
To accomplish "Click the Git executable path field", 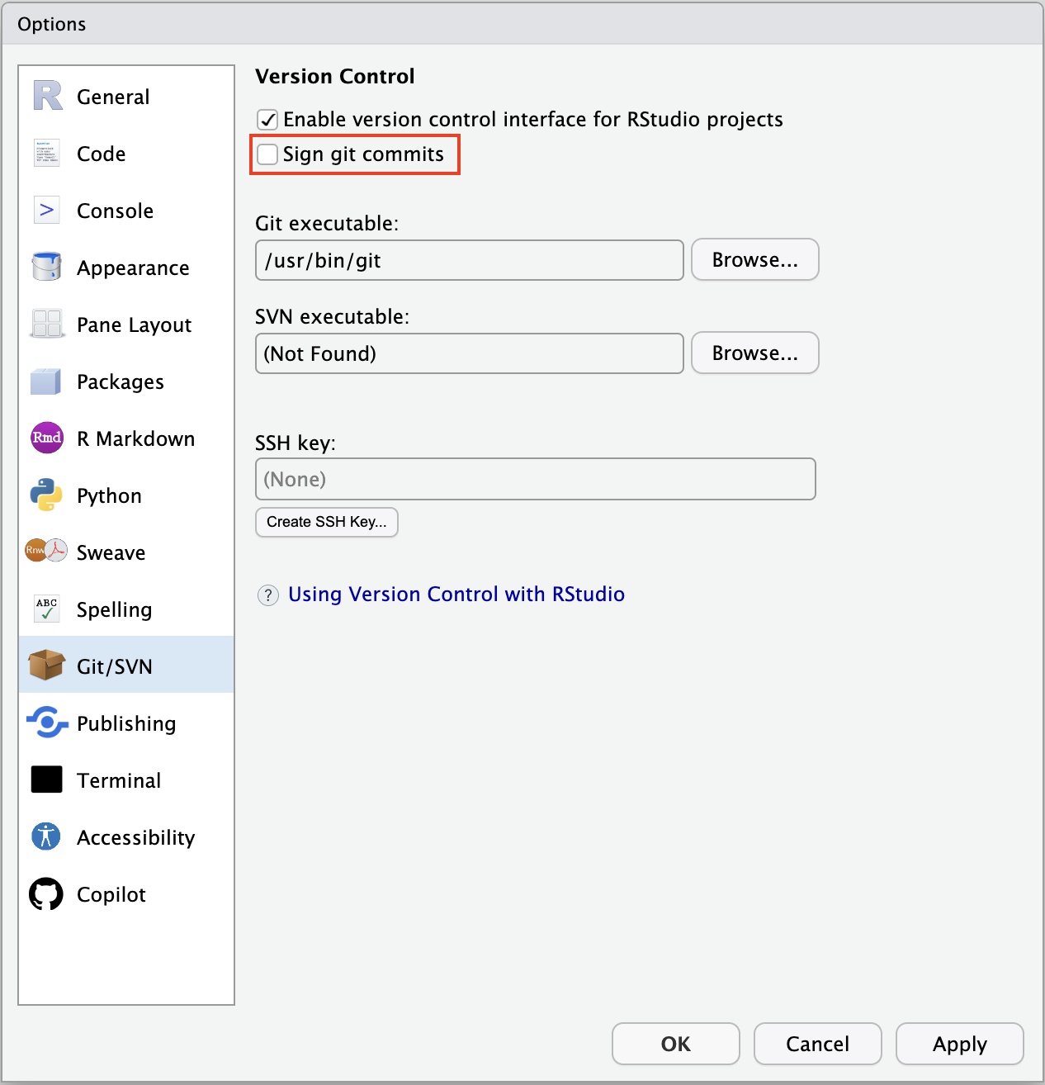I will (470, 260).
